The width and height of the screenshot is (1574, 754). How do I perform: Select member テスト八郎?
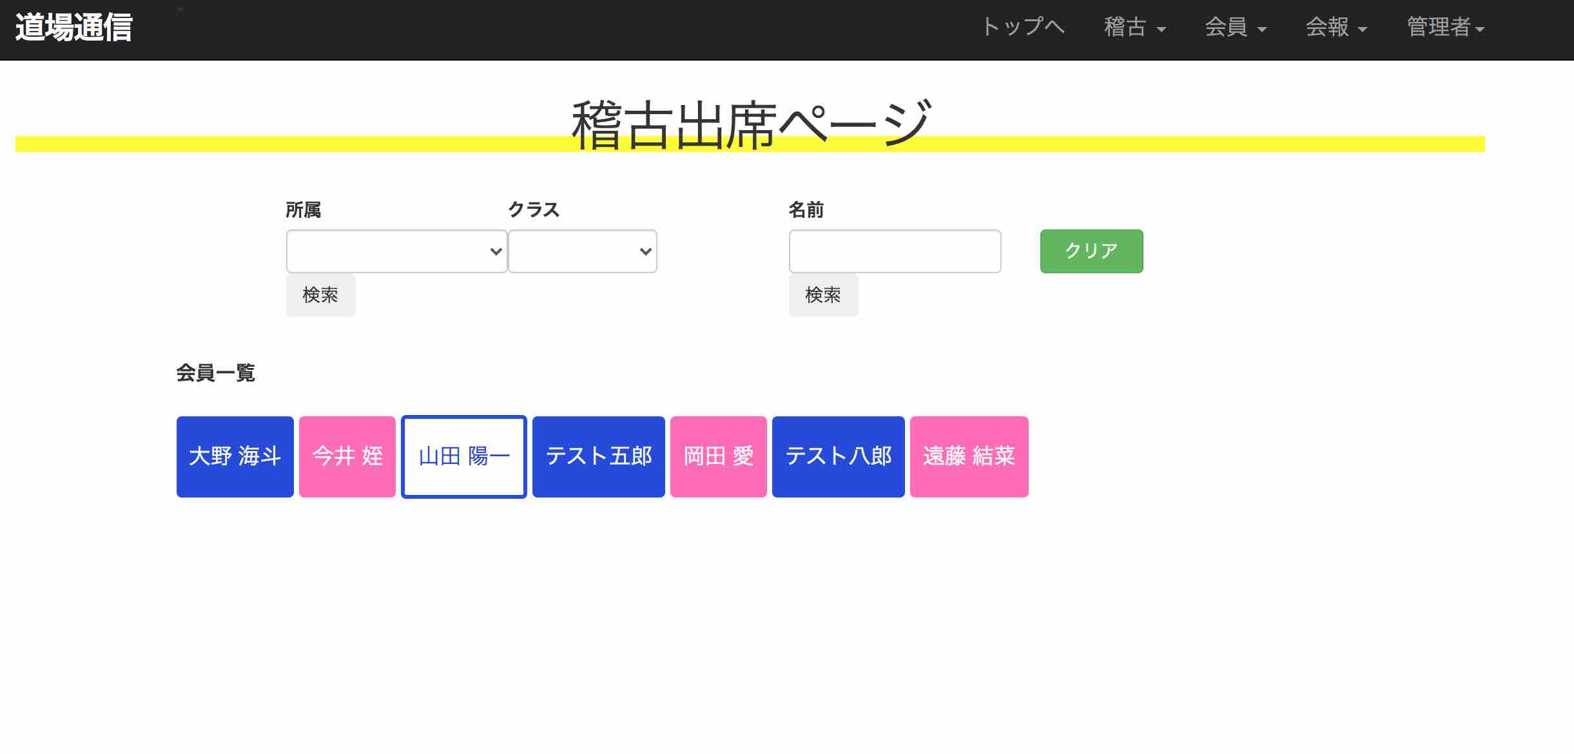(x=838, y=456)
